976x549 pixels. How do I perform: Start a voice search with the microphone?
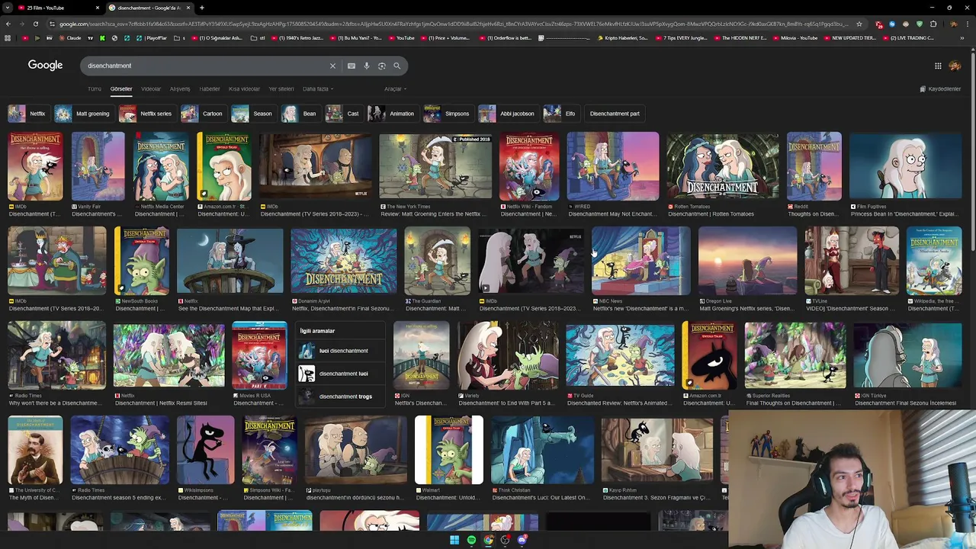(367, 66)
